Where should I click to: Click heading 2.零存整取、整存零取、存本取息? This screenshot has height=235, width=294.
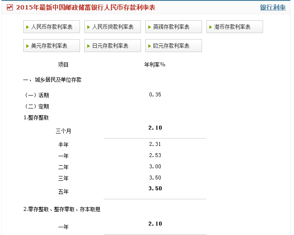coord(62,209)
